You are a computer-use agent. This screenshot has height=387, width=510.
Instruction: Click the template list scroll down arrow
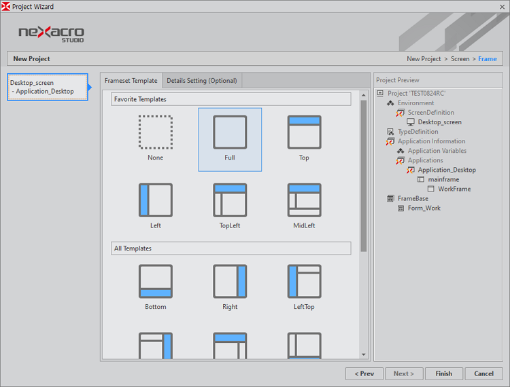point(364,354)
